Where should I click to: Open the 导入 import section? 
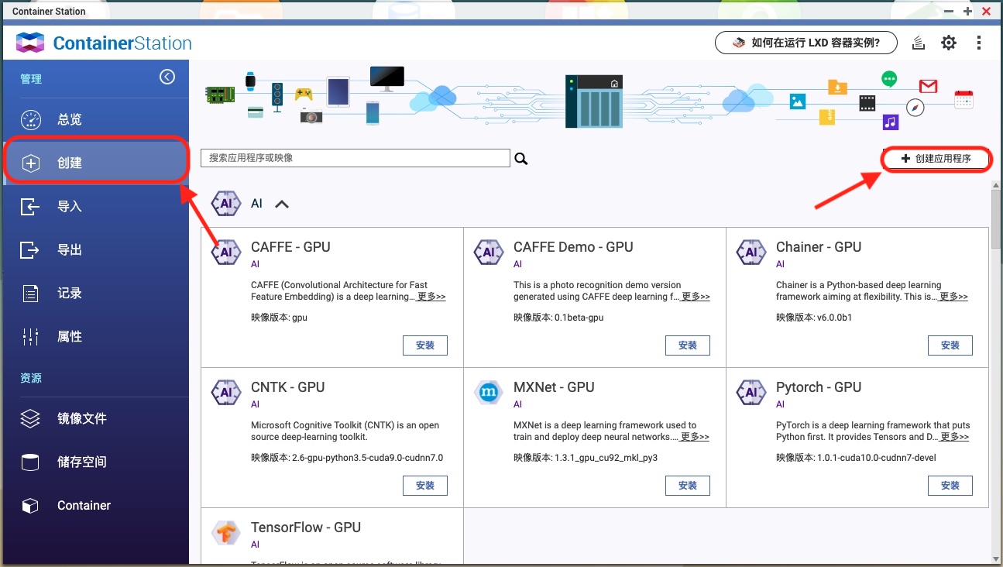coord(94,206)
